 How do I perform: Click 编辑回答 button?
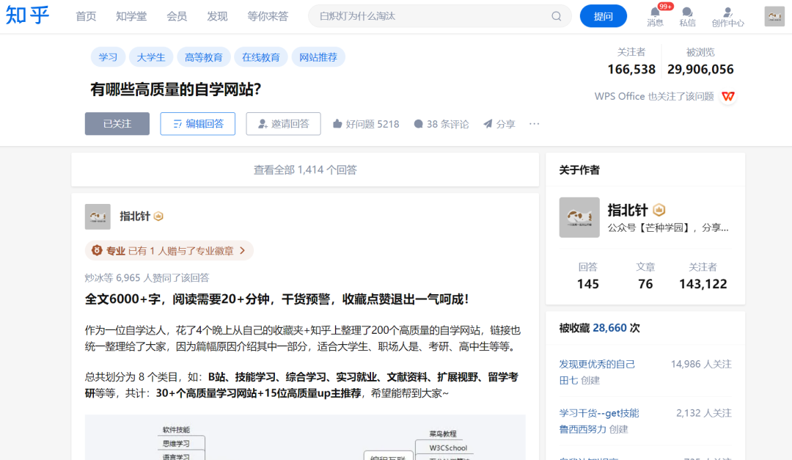click(x=197, y=124)
